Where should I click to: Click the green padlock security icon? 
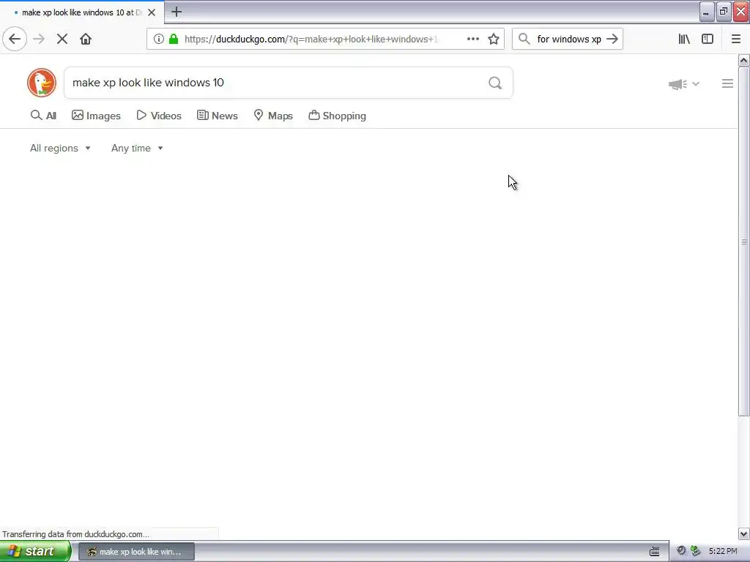(x=174, y=40)
